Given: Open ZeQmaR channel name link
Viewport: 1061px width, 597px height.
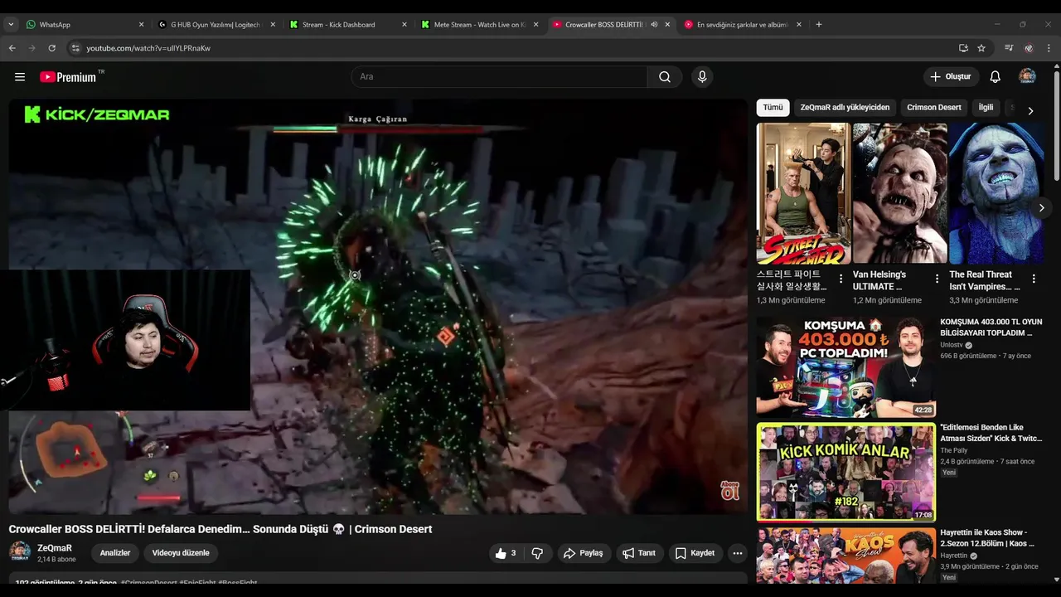Looking at the screenshot, I should (55, 548).
